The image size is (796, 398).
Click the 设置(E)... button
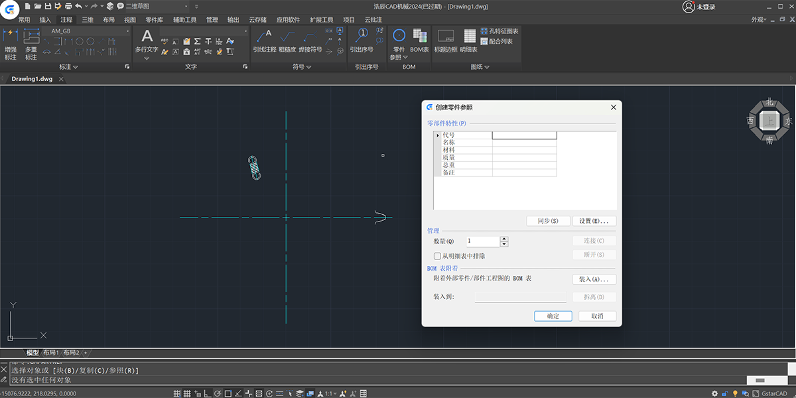click(594, 221)
